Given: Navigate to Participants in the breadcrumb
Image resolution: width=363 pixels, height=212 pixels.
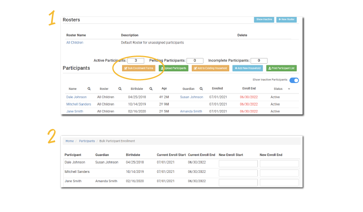Looking at the screenshot, I should (x=87, y=141).
